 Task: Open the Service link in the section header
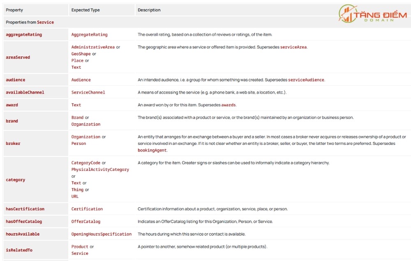click(45, 22)
